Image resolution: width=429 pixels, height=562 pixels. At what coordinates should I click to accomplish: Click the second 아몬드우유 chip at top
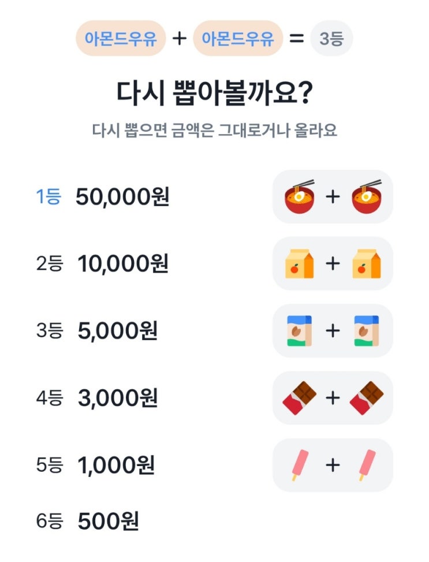pyautogui.click(x=238, y=39)
